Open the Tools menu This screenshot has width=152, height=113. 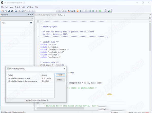click(x=23, y=7)
